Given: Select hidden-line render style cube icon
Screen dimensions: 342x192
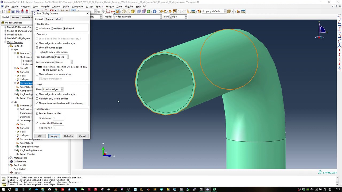Looking at the screenshot, I should (x=128, y=11).
